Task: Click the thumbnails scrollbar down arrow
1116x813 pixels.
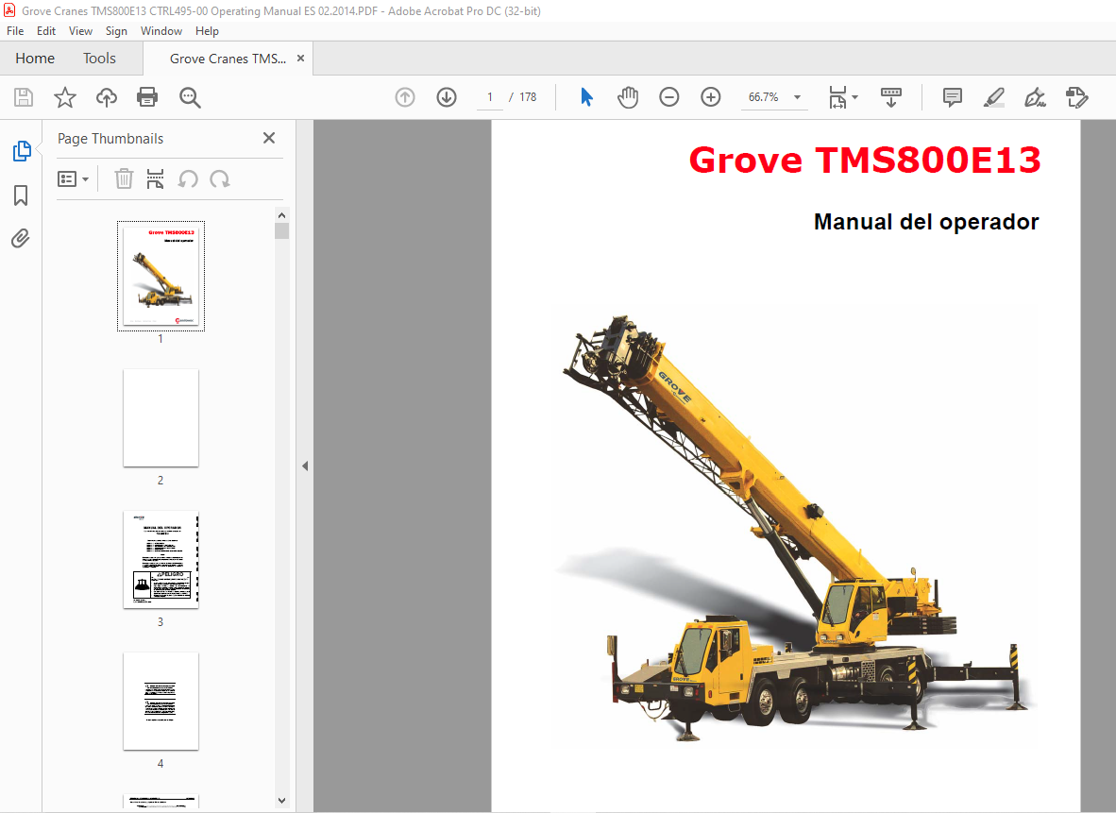Action: [282, 800]
